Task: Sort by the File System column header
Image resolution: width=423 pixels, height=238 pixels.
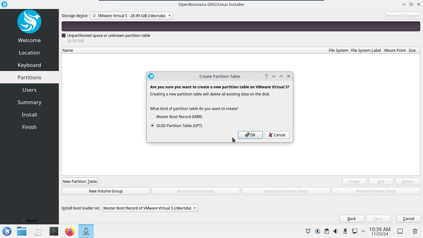Action: pos(339,50)
